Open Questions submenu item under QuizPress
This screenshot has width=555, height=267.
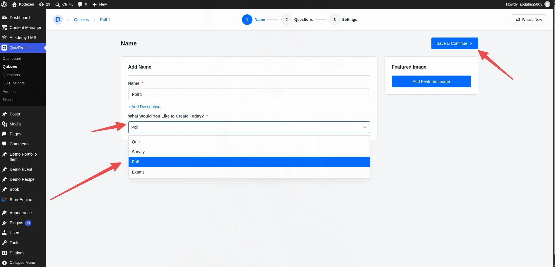coord(11,75)
